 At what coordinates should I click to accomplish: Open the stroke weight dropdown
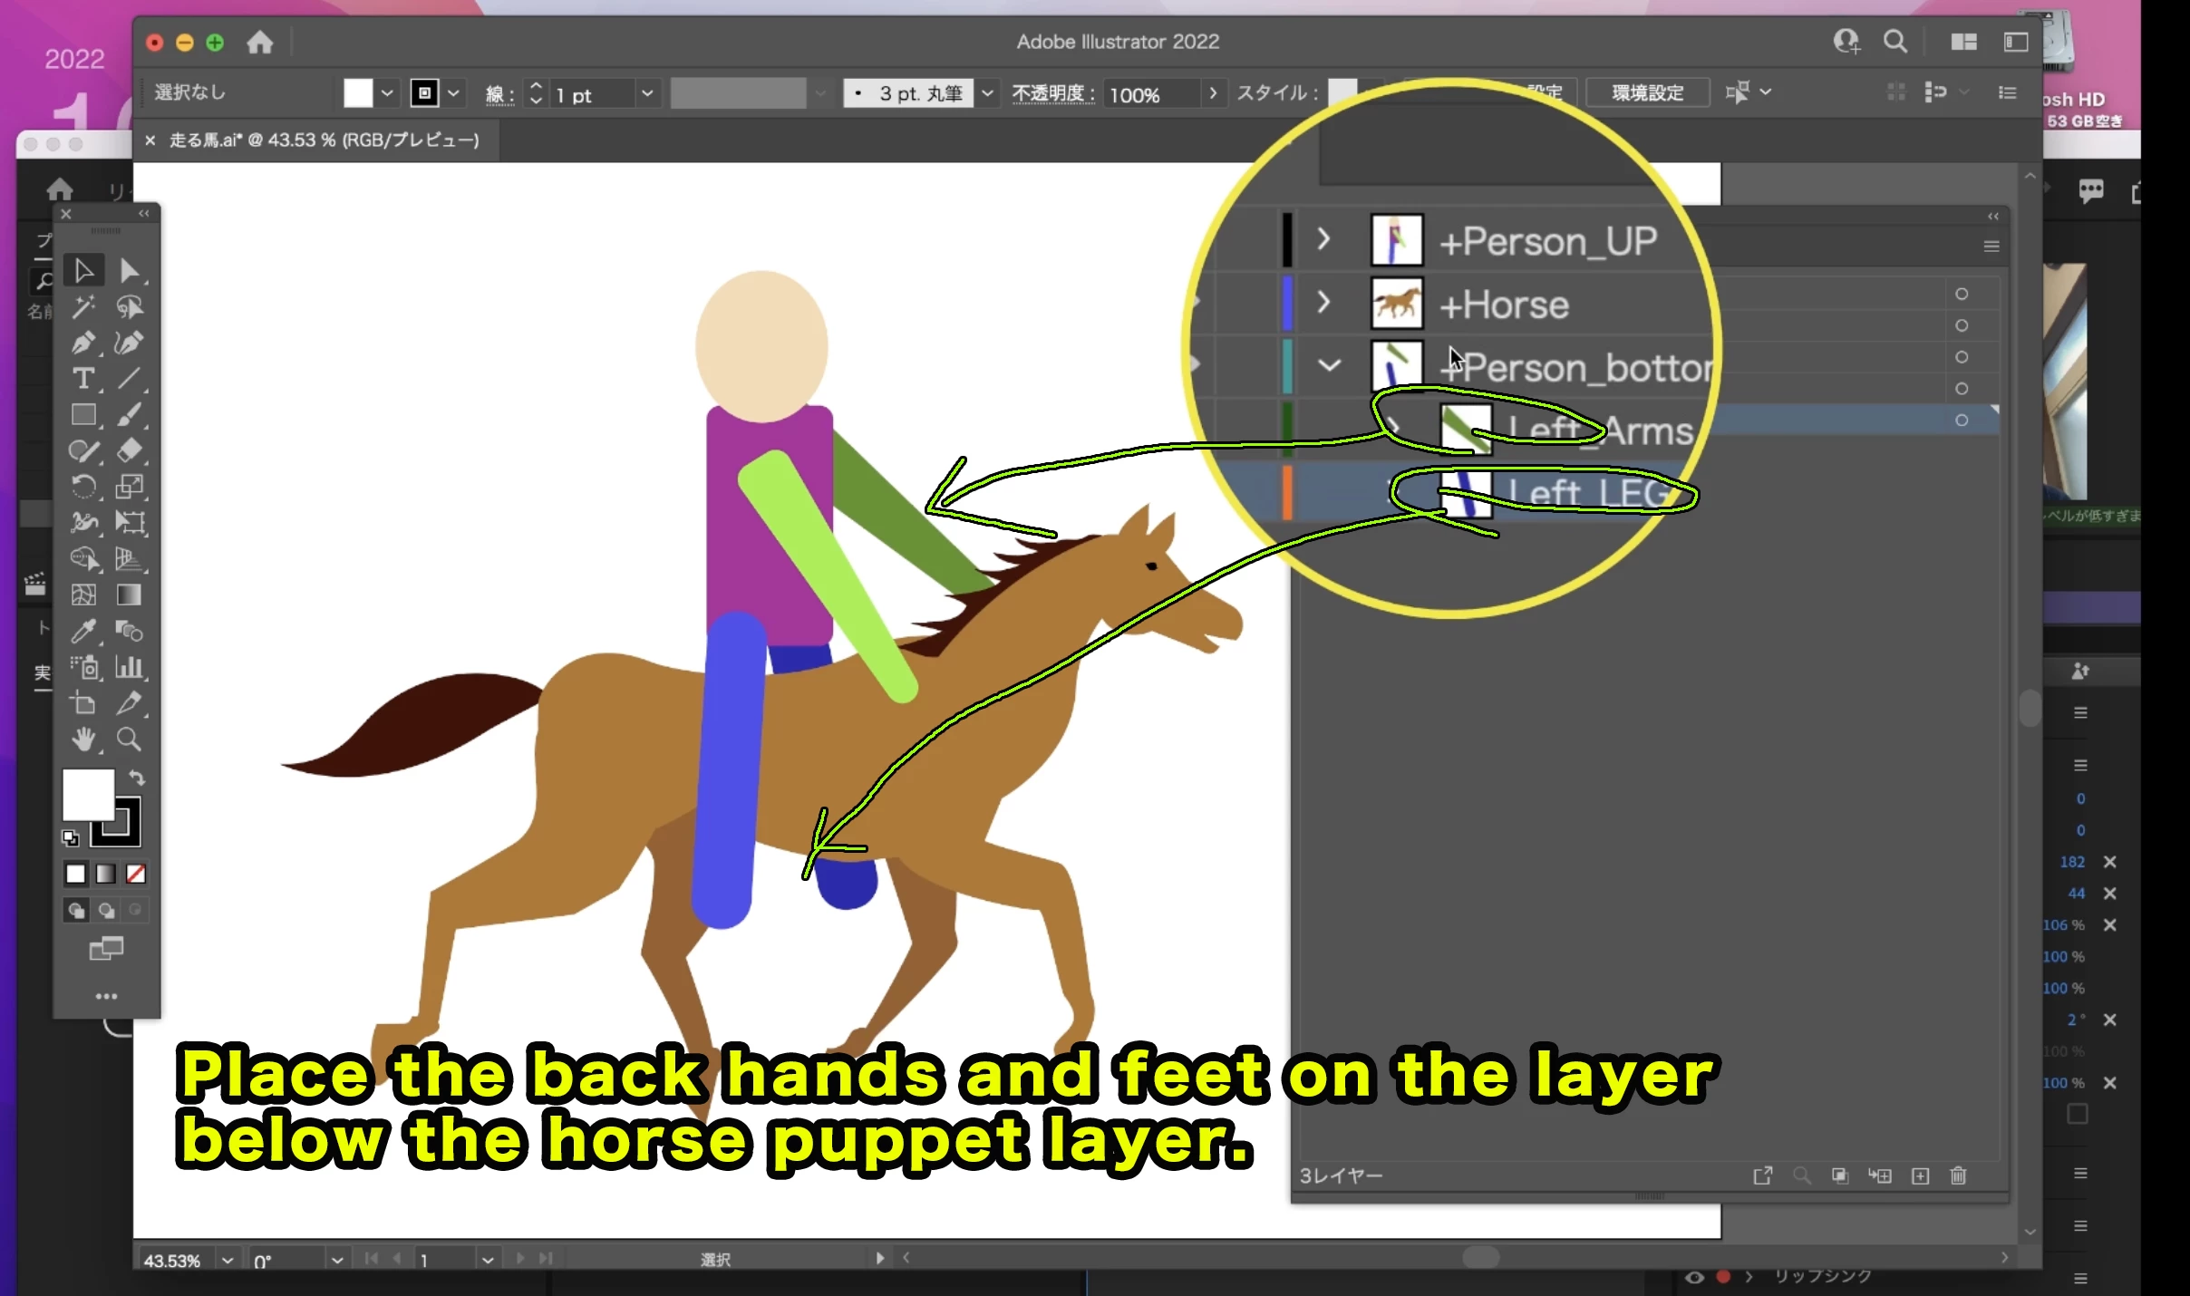(647, 93)
